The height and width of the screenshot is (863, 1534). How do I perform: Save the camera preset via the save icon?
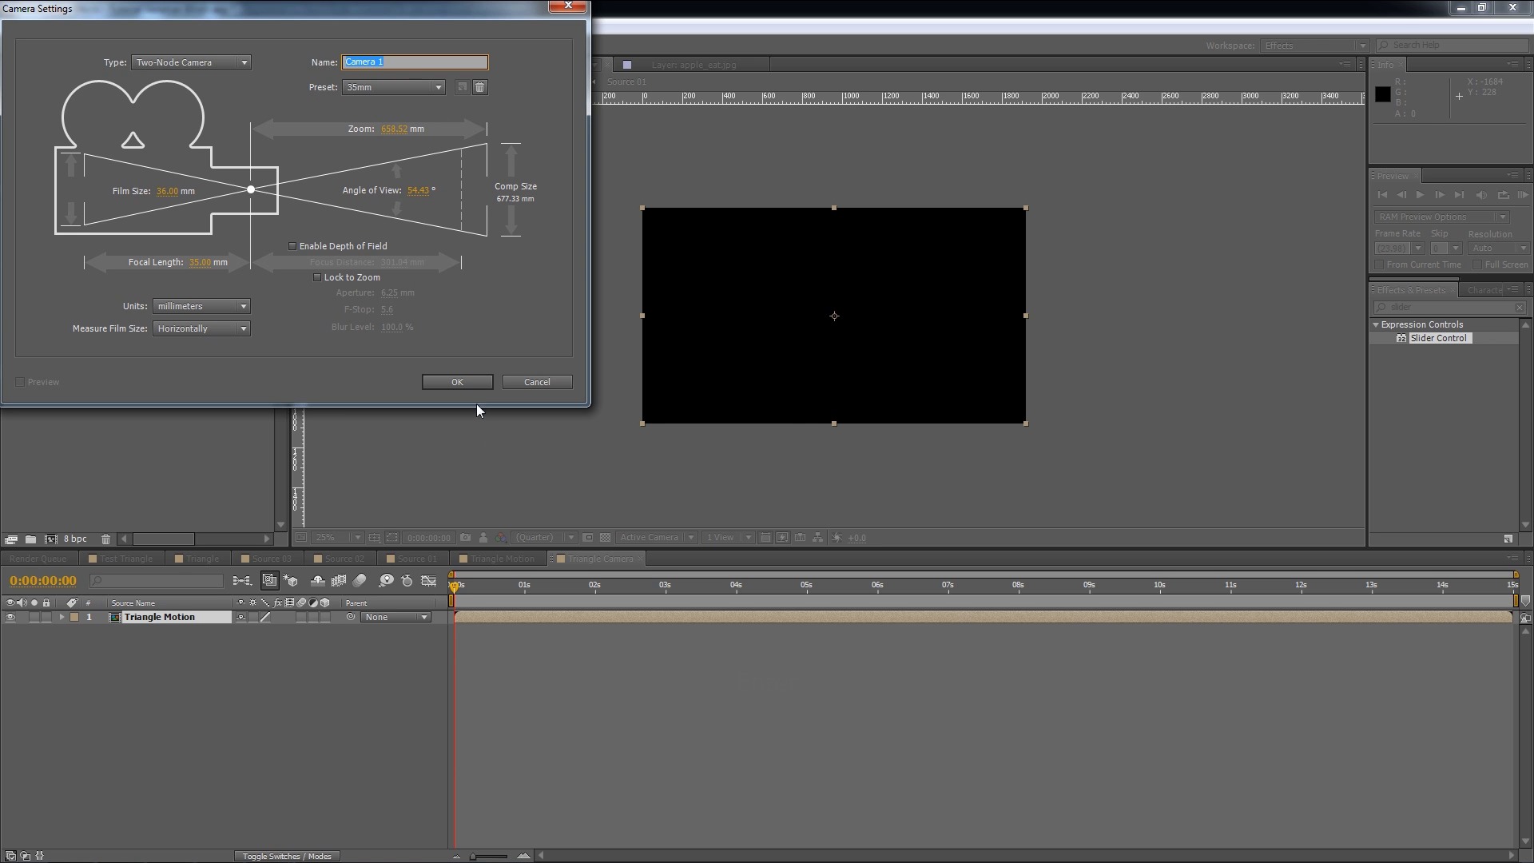[462, 87]
